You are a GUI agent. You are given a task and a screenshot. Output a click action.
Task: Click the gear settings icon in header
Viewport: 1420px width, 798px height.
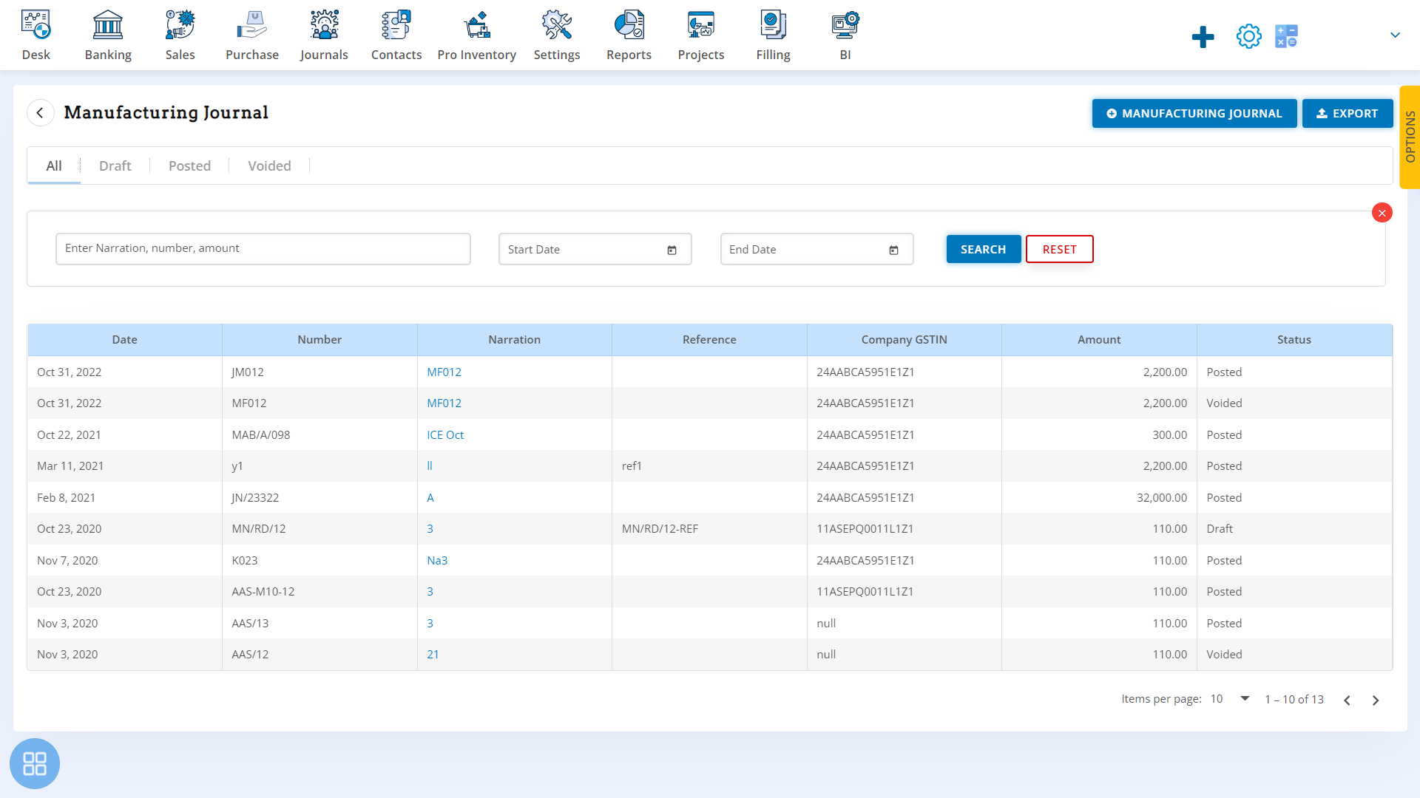click(1249, 36)
